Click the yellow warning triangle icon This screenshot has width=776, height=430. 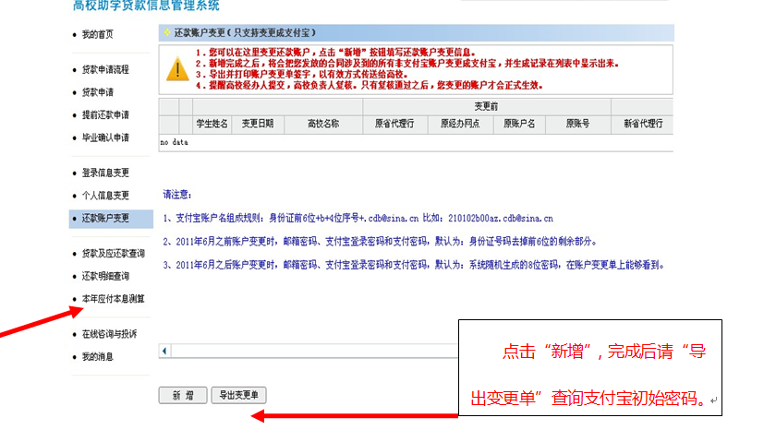click(176, 69)
